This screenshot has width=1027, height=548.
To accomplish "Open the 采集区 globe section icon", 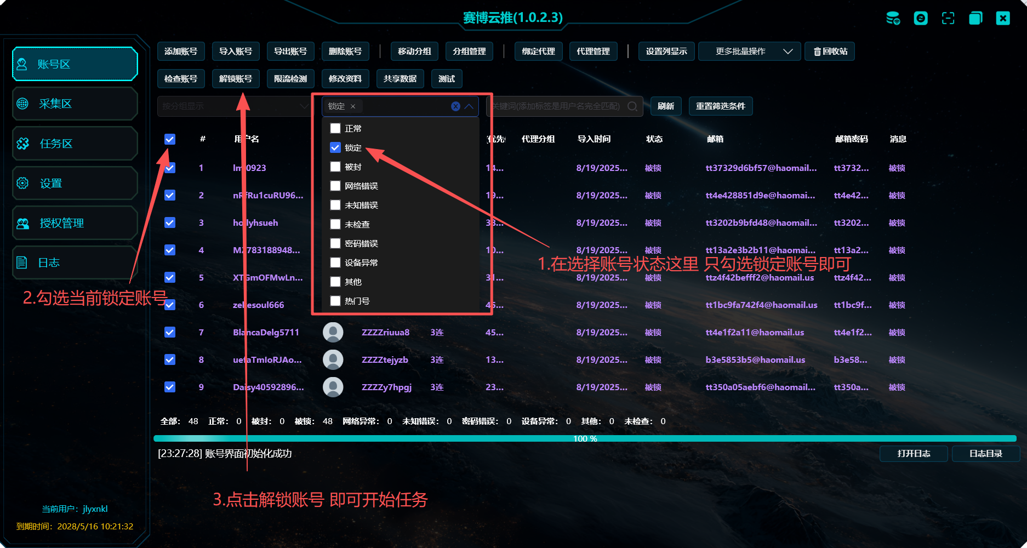I will coord(22,104).
